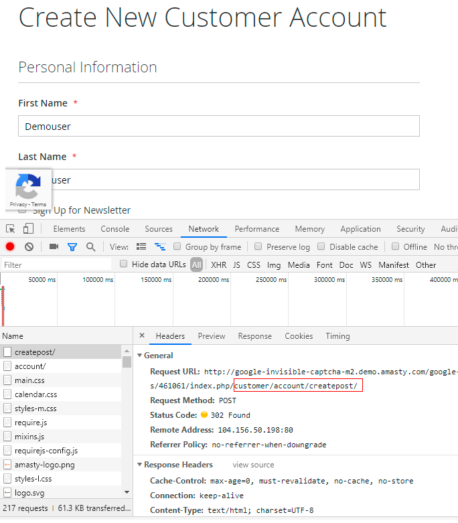
Task: Switch to large request rows view
Action: point(141,247)
